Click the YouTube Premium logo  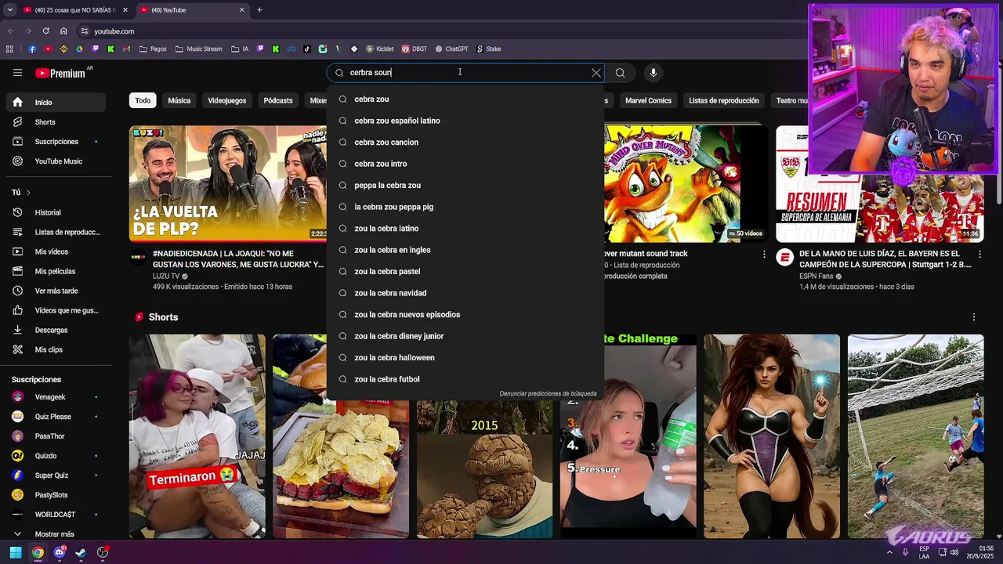point(60,73)
